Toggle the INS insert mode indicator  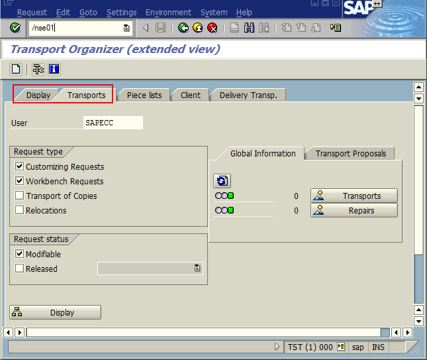(378, 347)
